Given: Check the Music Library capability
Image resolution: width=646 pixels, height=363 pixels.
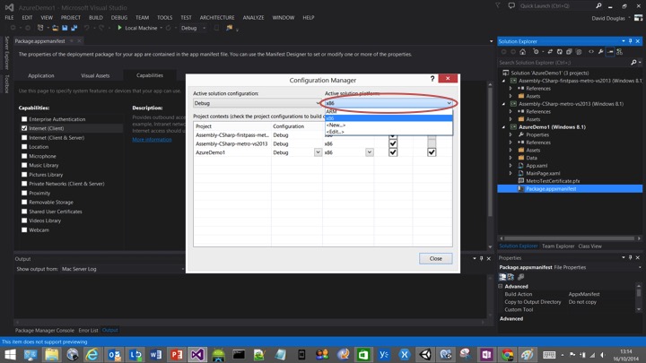Looking at the screenshot, I should tap(24, 165).
